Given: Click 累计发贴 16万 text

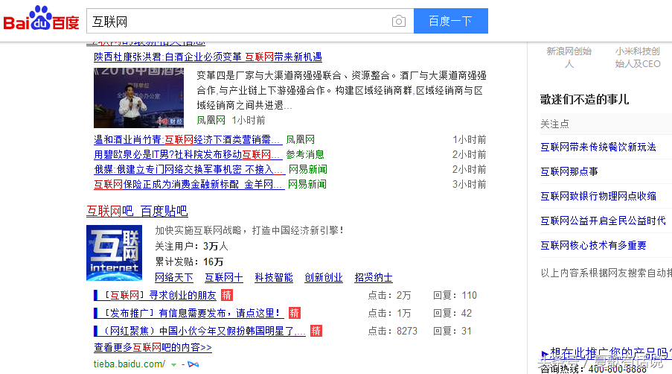Looking at the screenshot, I should coord(189,262).
